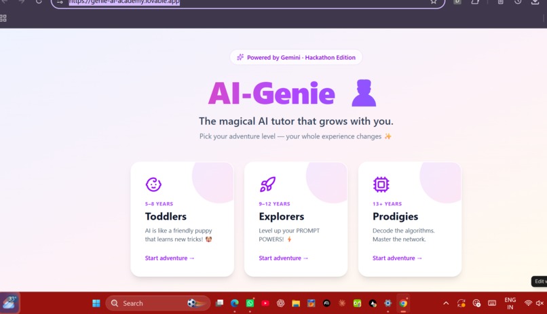Click 'Pick your adventure level' subtitle

click(x=296, y=136)
